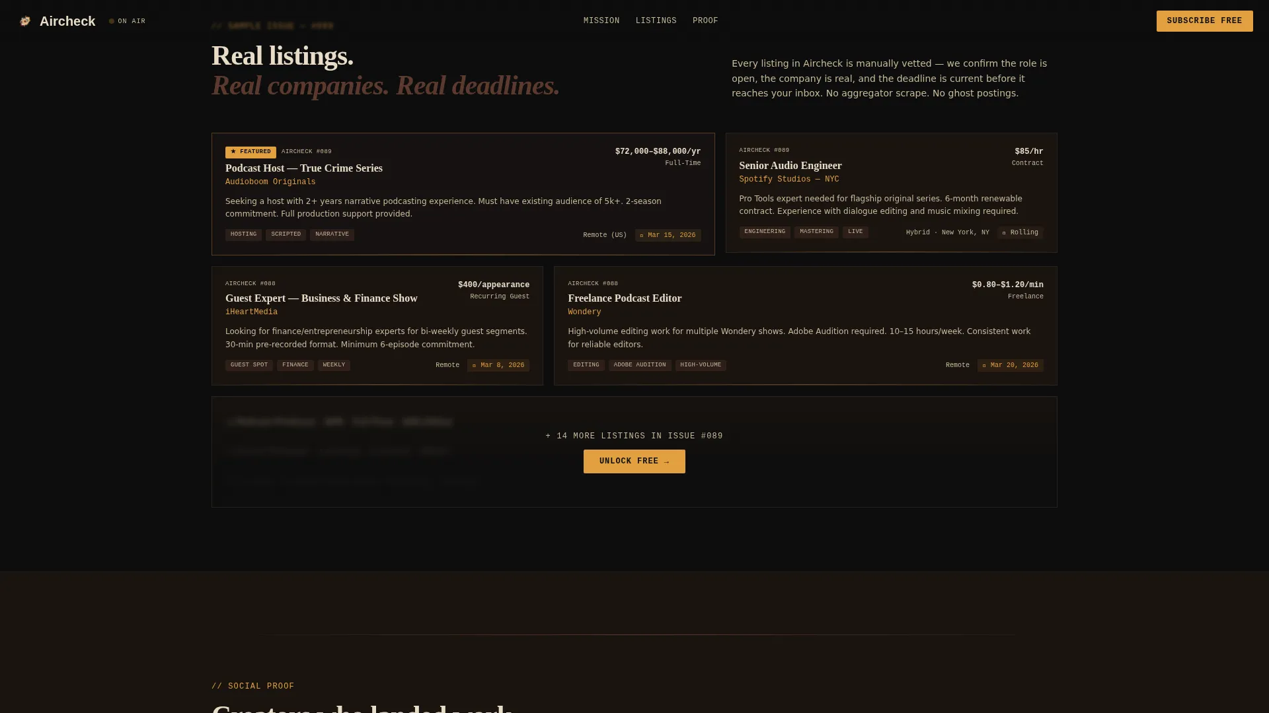
Task: Select the FINANCE tag
Action: (295, 366)
